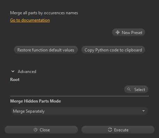Execute the merge function

[x=118, y=130]
